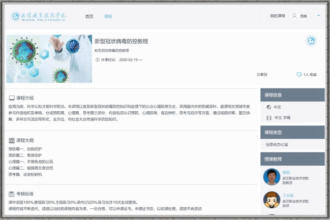Click the coronavirus course cover image
This screenshot has height=220, width=330.
click(49, 58)
